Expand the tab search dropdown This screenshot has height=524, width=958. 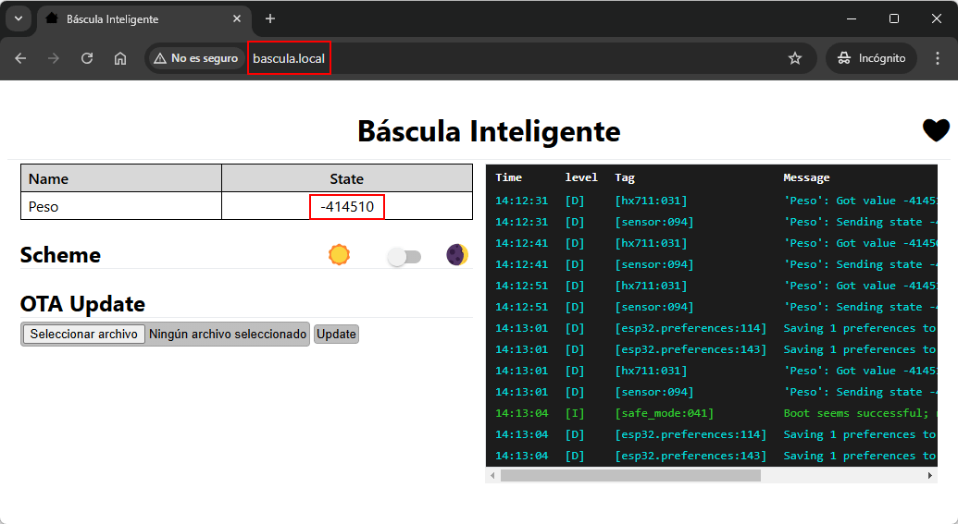click(x=18, y=18)
